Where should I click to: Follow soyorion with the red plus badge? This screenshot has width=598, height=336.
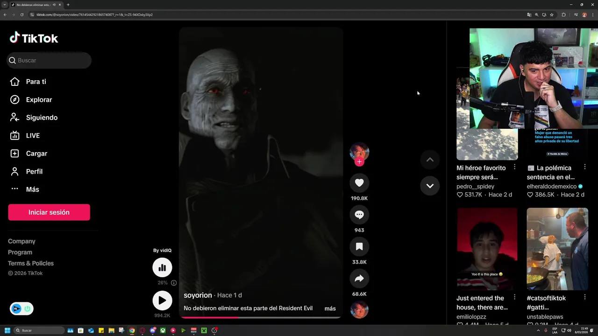(x=359, y=162)
